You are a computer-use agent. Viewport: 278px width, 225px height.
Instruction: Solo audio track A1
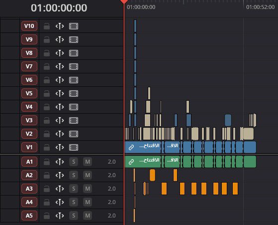[x=74, y=162]
